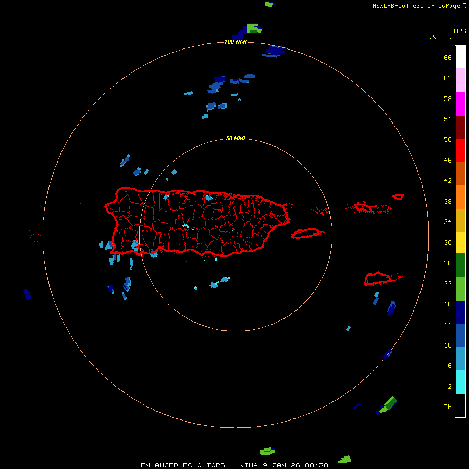Click the legend value 50
Screen dimensions: 469x469
coord(448,140)
